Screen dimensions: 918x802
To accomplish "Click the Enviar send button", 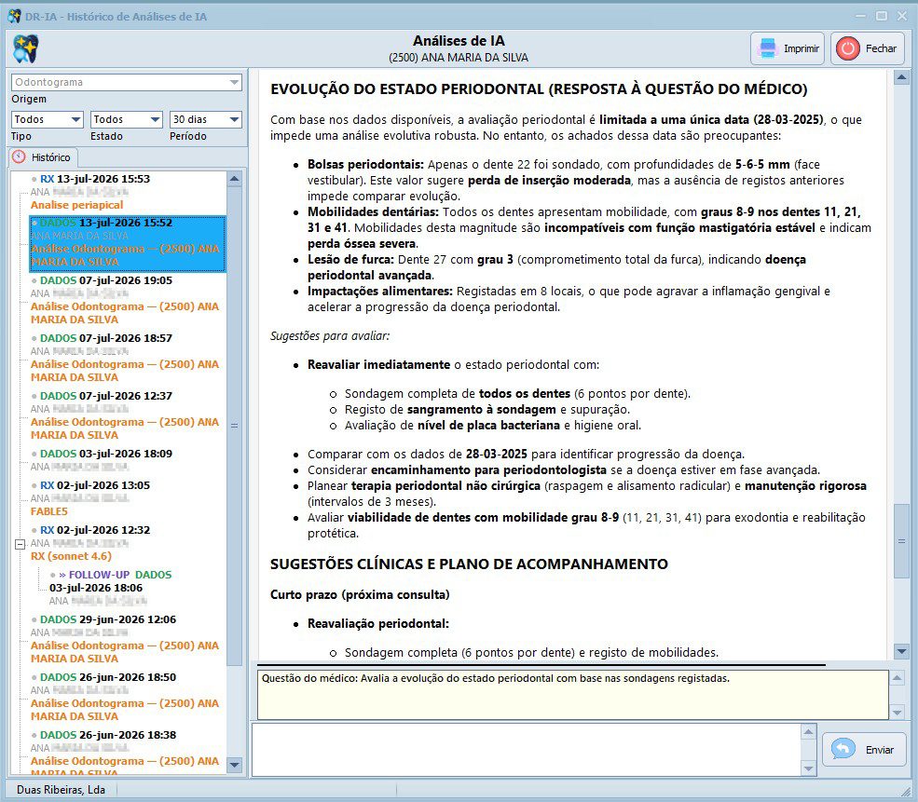I will point(864,749).
